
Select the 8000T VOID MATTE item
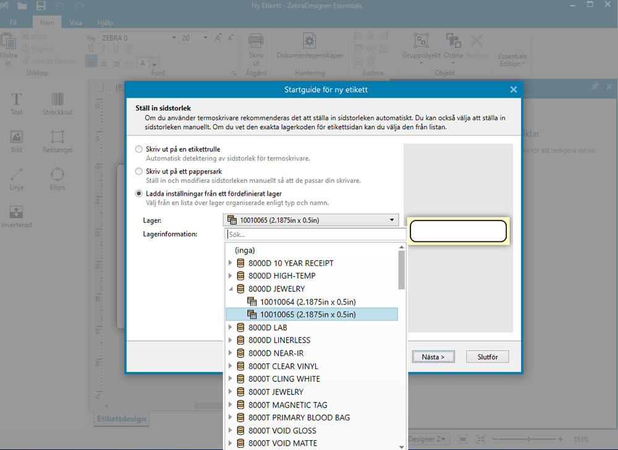282,443
